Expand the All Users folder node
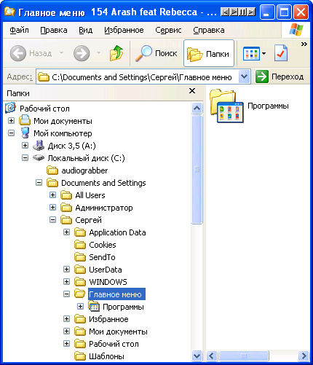The height and width of the screenshot is (365, 313). (52, 195)
